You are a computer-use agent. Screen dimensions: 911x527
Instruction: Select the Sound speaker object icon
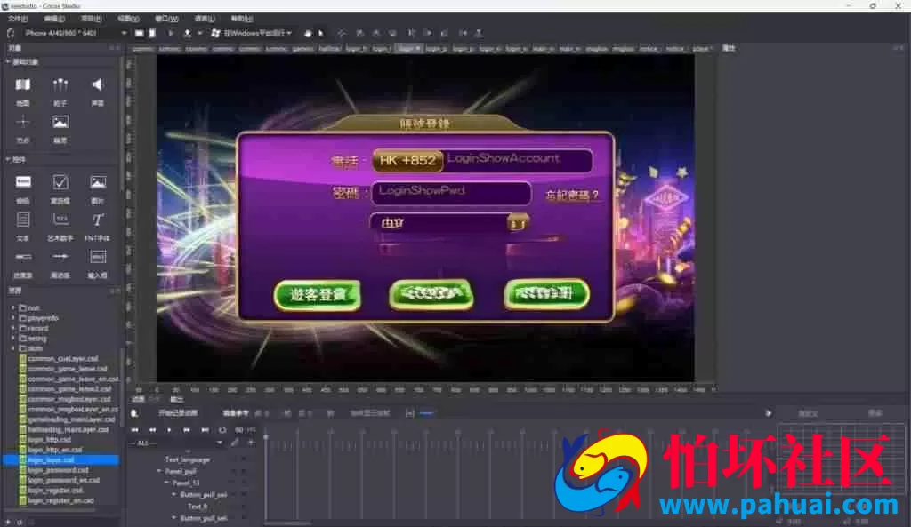point(97,84)
